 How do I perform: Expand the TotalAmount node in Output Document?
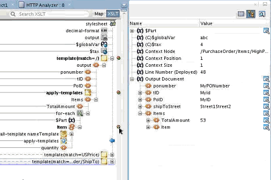click(x=148, y=120)
